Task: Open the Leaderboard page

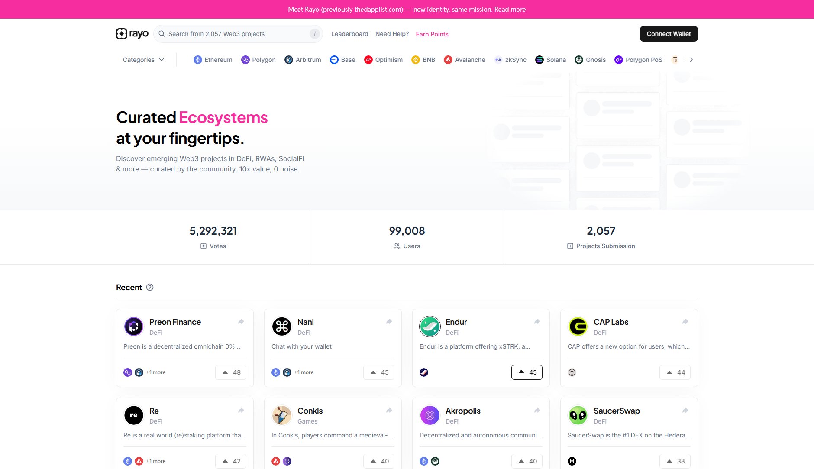Action: pos(349,34)
